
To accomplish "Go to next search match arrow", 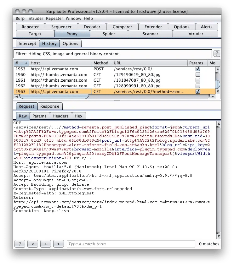I will pyautogui.click(x=58, y=244).
